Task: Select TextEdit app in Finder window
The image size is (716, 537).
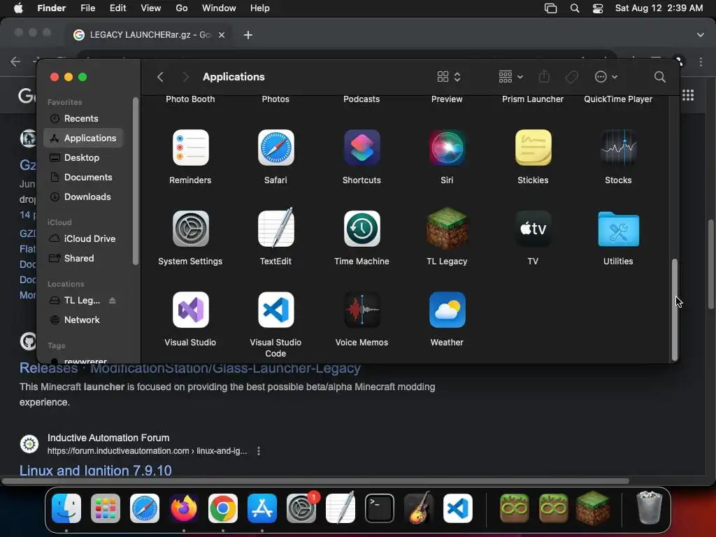Action: [x=275, y=229]
